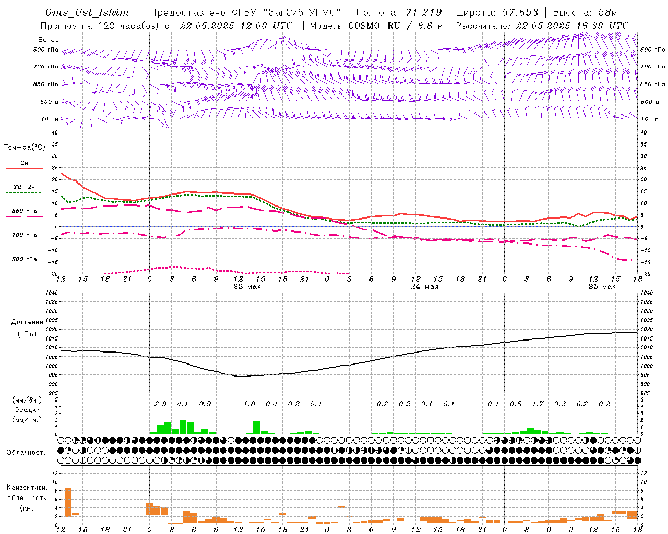Click the Высота: 58м value

pos(585,13)
